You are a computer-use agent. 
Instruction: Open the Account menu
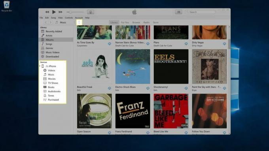tap(79, 18)
